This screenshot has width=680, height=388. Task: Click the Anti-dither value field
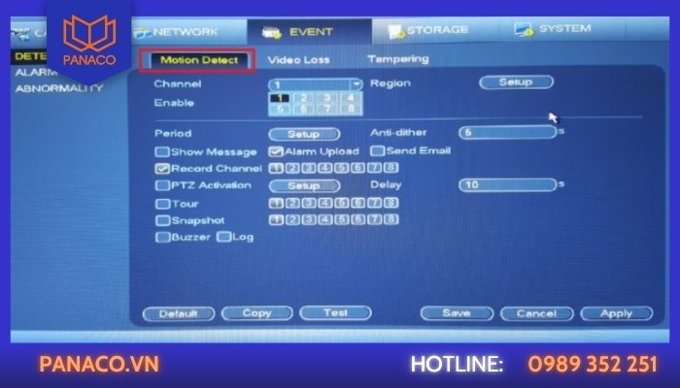coord(507,132)
